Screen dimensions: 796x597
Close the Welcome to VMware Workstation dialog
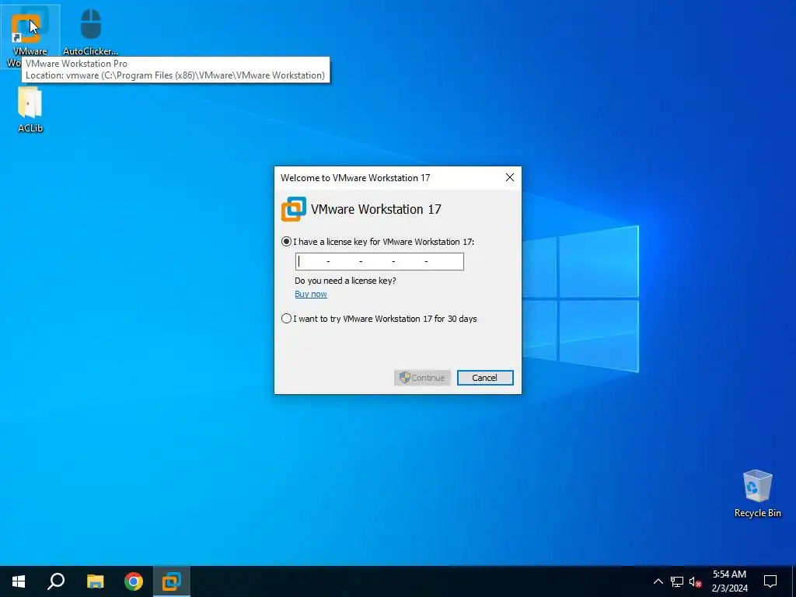(x=510, y=177)
